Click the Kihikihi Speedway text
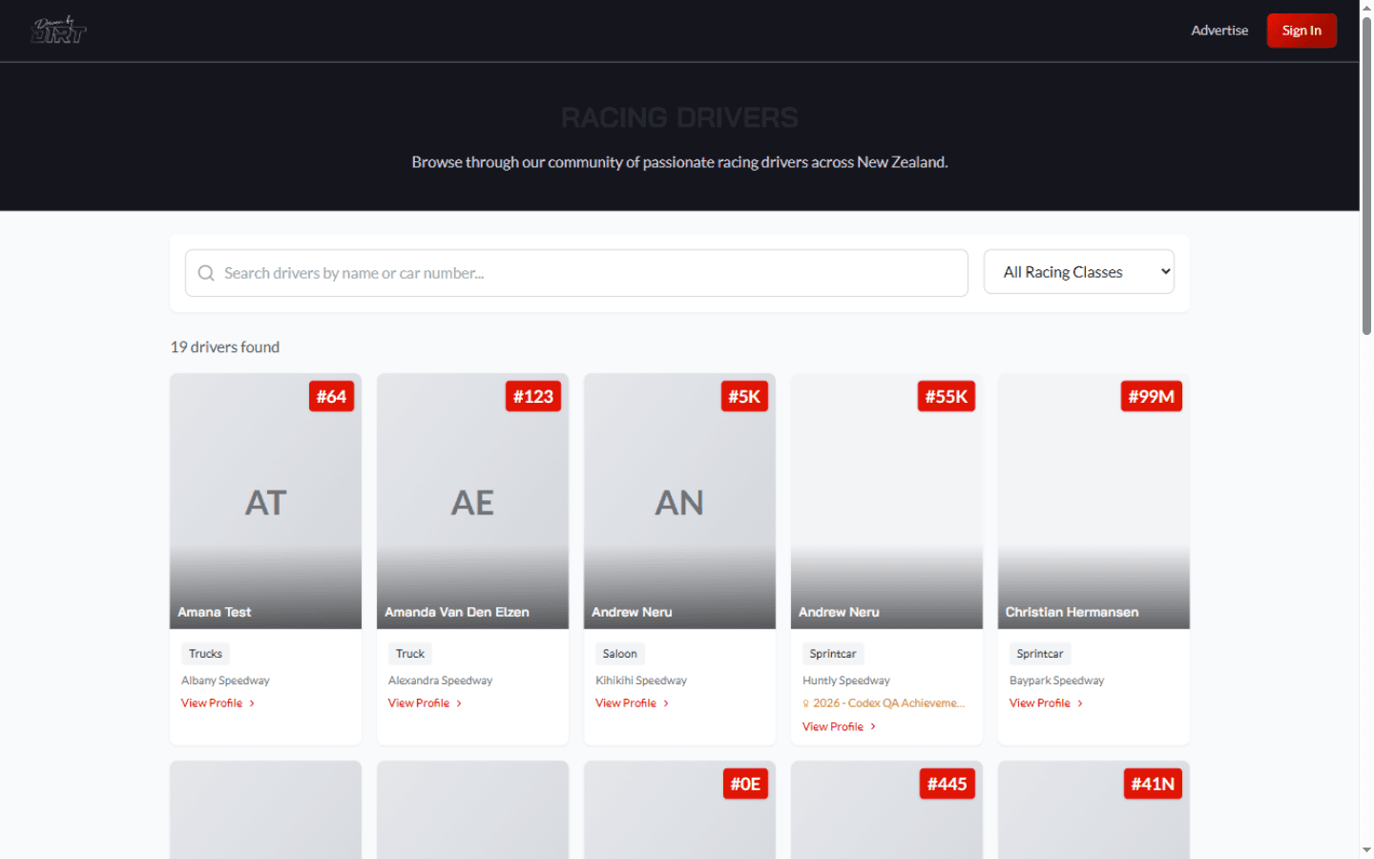 (641, 681)
